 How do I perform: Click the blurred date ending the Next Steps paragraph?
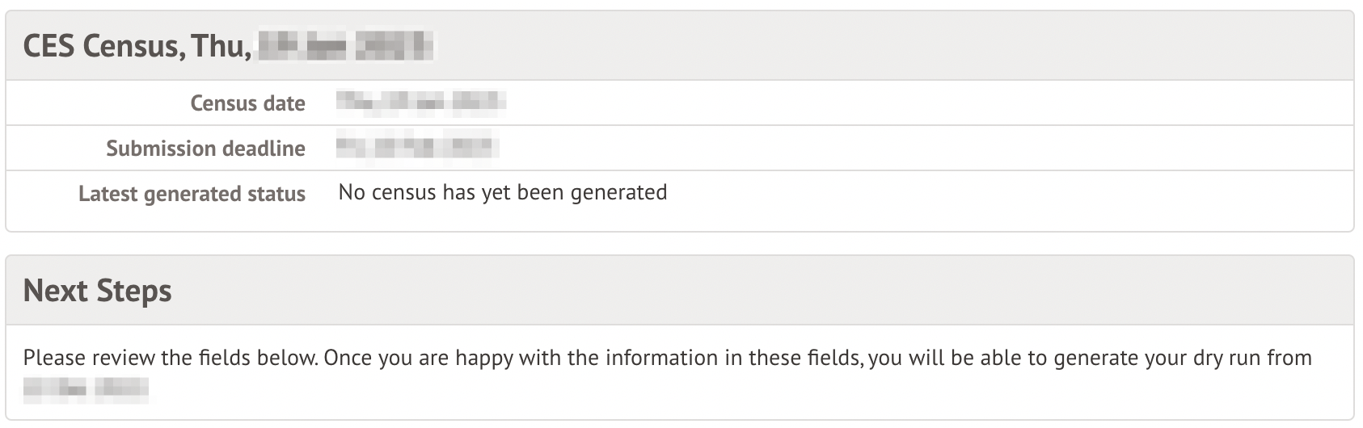(x=86, y=392)
